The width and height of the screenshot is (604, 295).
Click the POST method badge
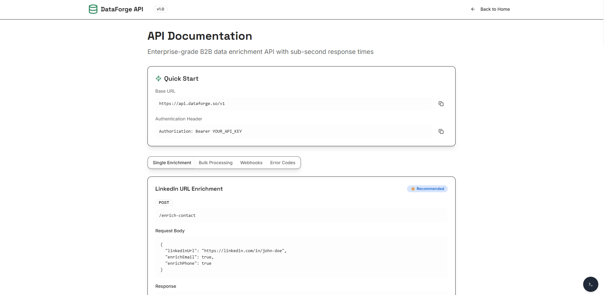(164, 203)
